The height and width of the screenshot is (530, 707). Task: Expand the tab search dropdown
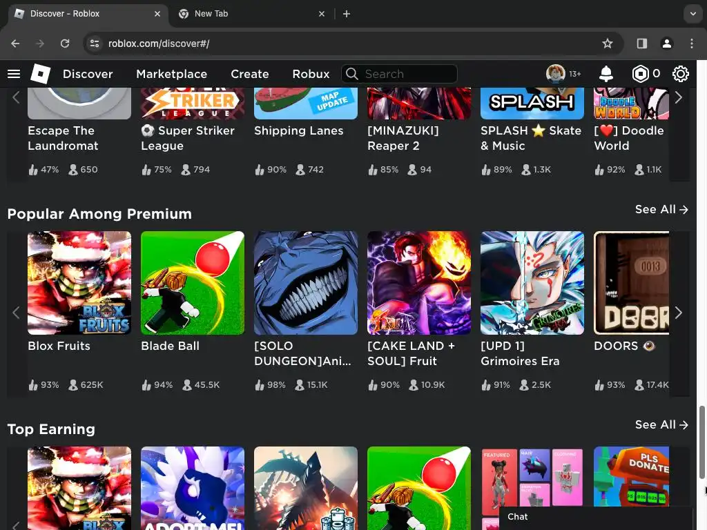point(693,14)
